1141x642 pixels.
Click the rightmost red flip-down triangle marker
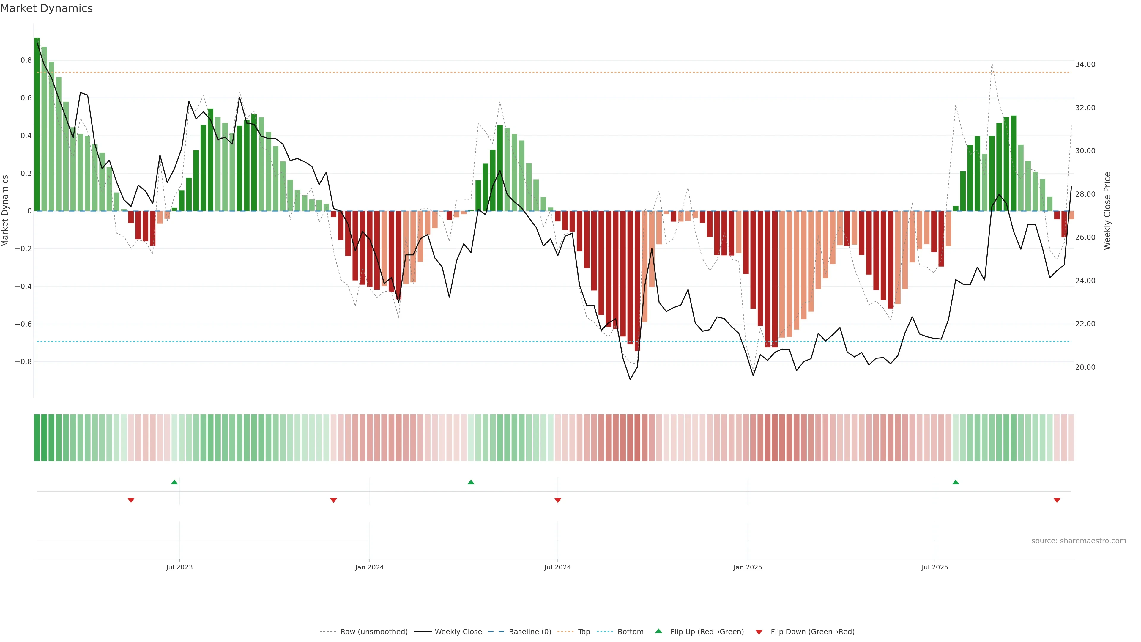pos(1057,500)
